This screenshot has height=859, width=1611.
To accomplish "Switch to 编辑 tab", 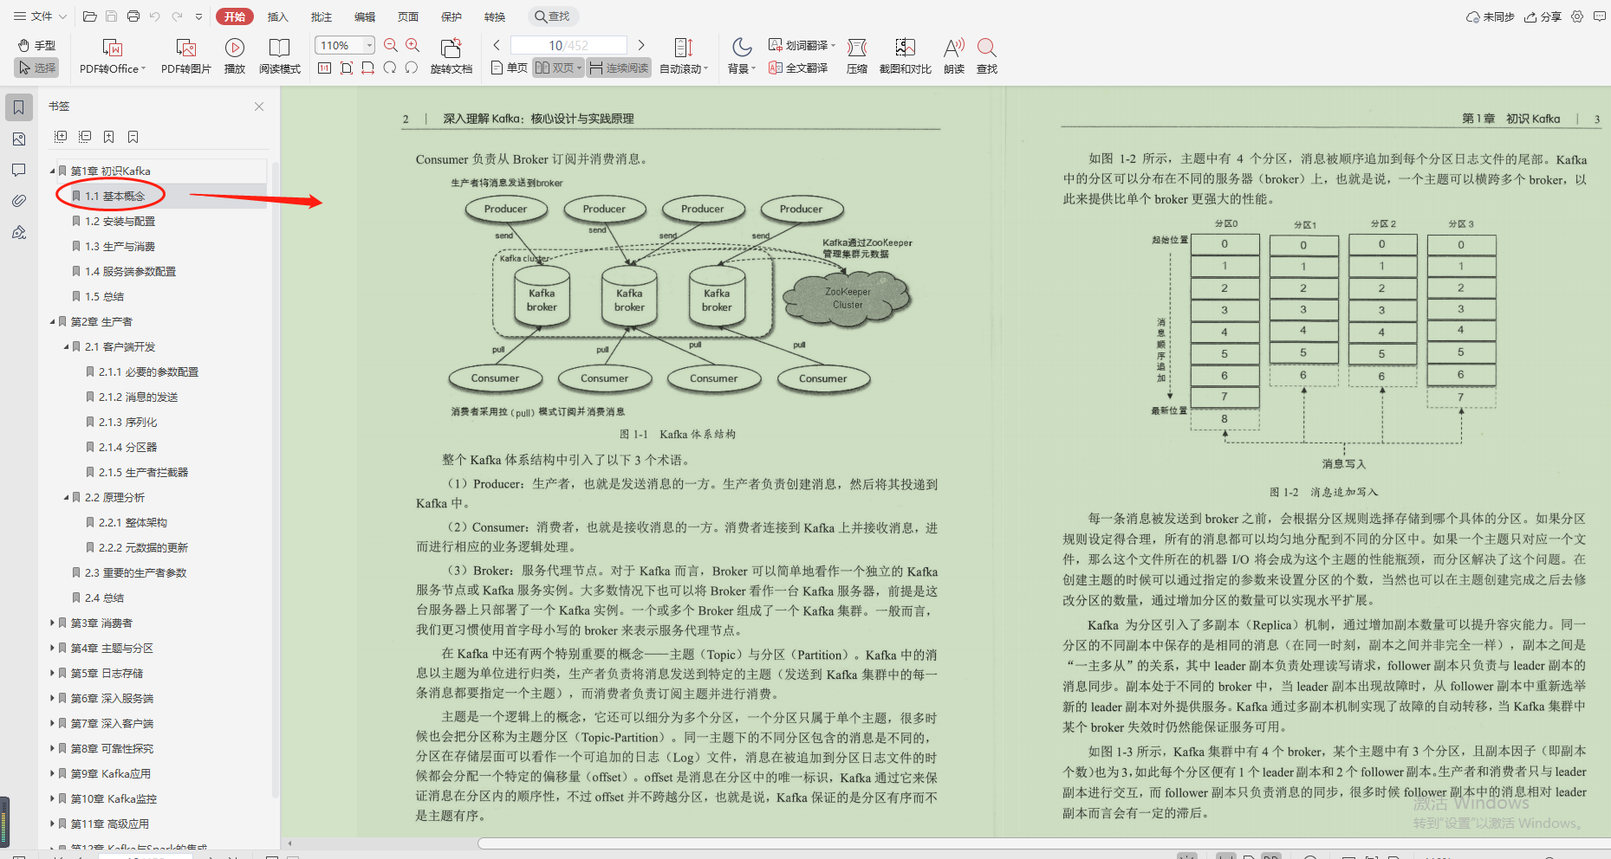I will pos(365,16).
